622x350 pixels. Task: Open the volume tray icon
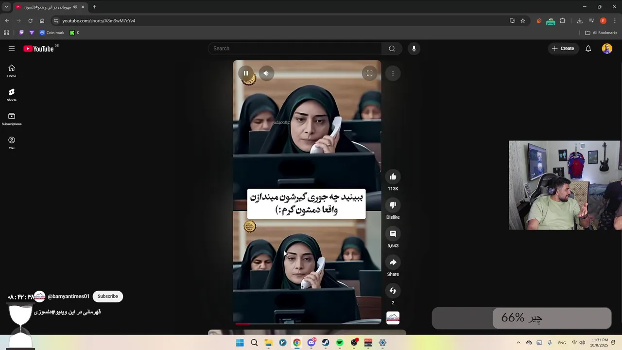[x=582, y=343]
